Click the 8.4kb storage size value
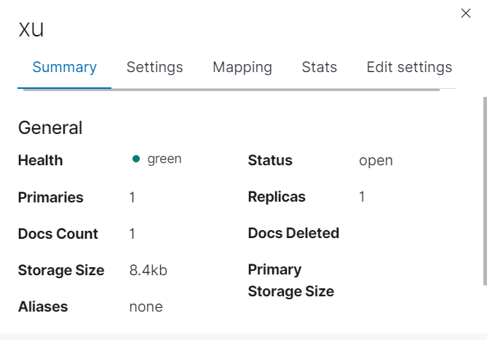 point(149,271)
